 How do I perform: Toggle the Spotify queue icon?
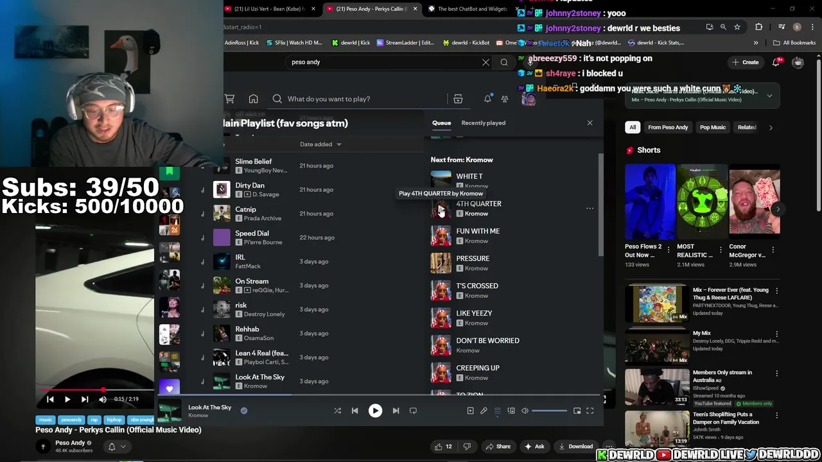tap(497, 411)
